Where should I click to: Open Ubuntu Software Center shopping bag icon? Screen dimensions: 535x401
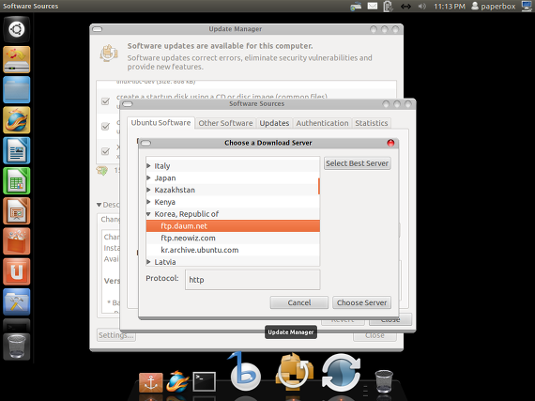pyautogui.click(x=16, y=241)
